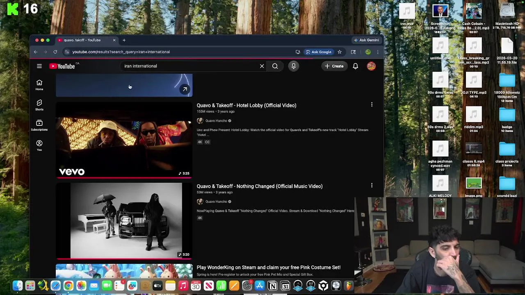Open the App Store from the Dock
Viewport: 525px width, 295px height.
[x=260, y=286]
